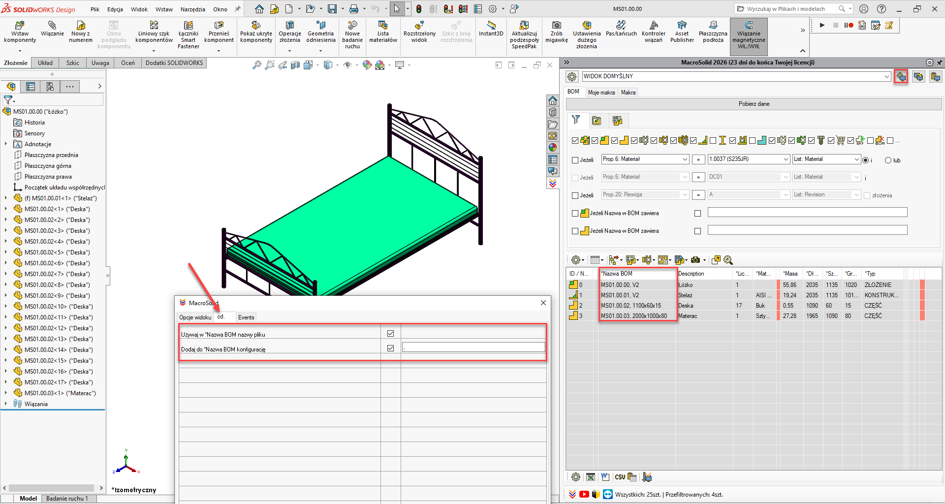The height and width of the screenshot is (504, 945).
Task: Switch to the Events tab in MacroSolid dialog
Action: click(246, 317)
